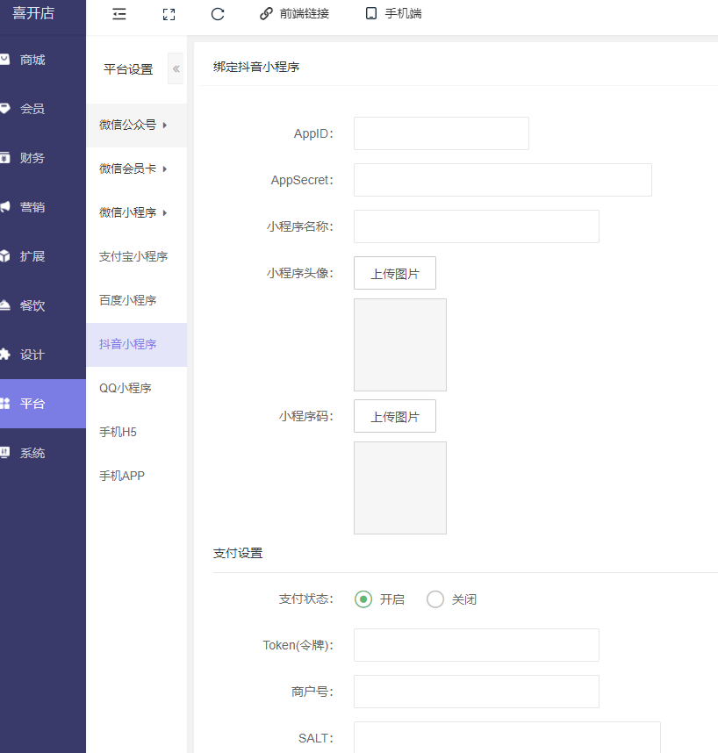Click the 小程序头像 image preview box
This screenshot has height=753, width=718.
[400, 345]
